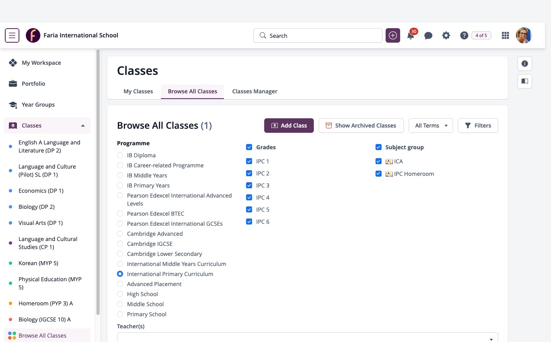Open the hamburger menu icon
This screenshot has height=342, width=551.
pyautogui.click(x=12, y=35)
